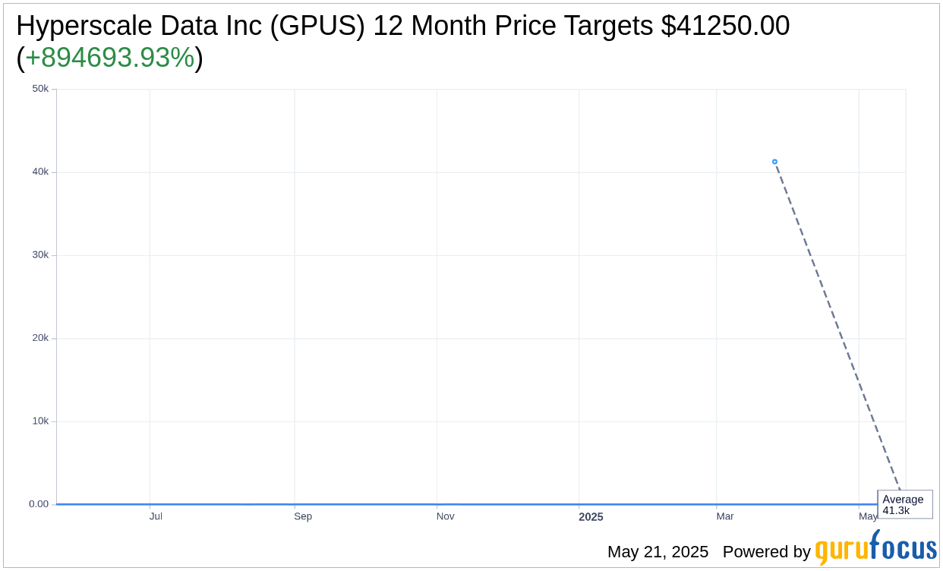The image size is (943, 571).
Task: Click the Jul x-axis label
Action: coord(156,516)
